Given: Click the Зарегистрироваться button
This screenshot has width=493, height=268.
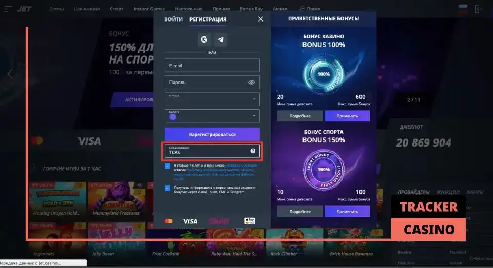Looking at the screenshot, I should (x=212, y=134).
